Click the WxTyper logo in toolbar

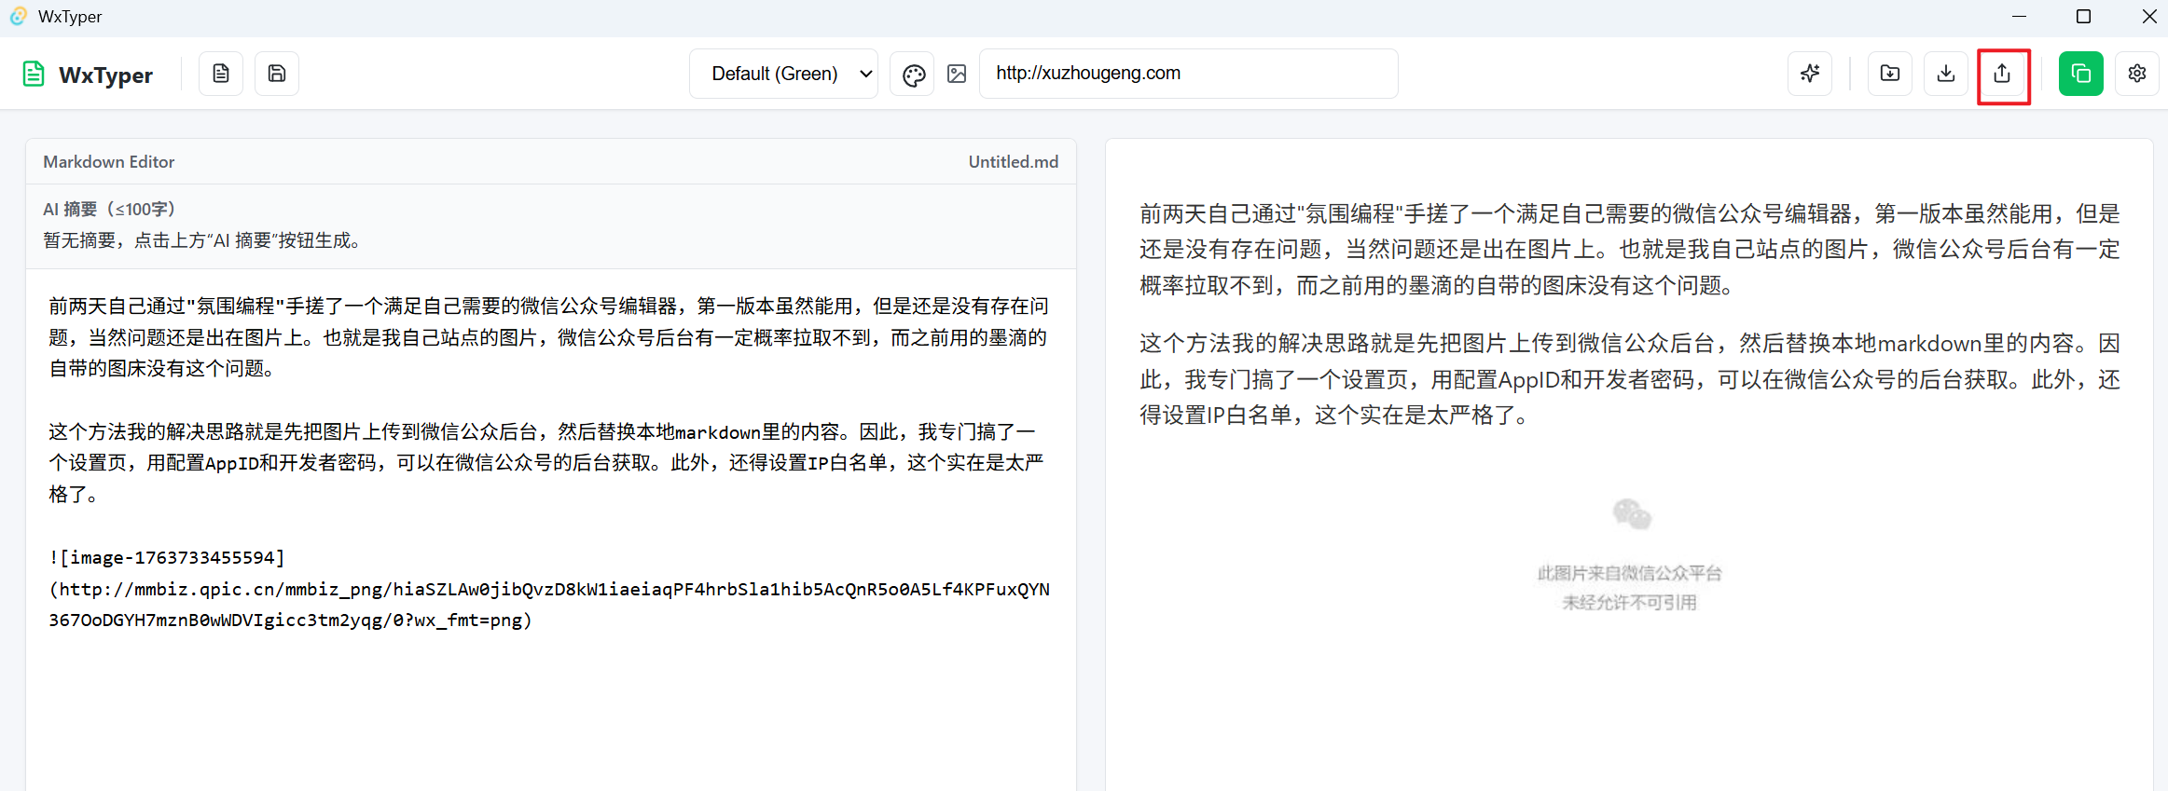coord(88,75)
